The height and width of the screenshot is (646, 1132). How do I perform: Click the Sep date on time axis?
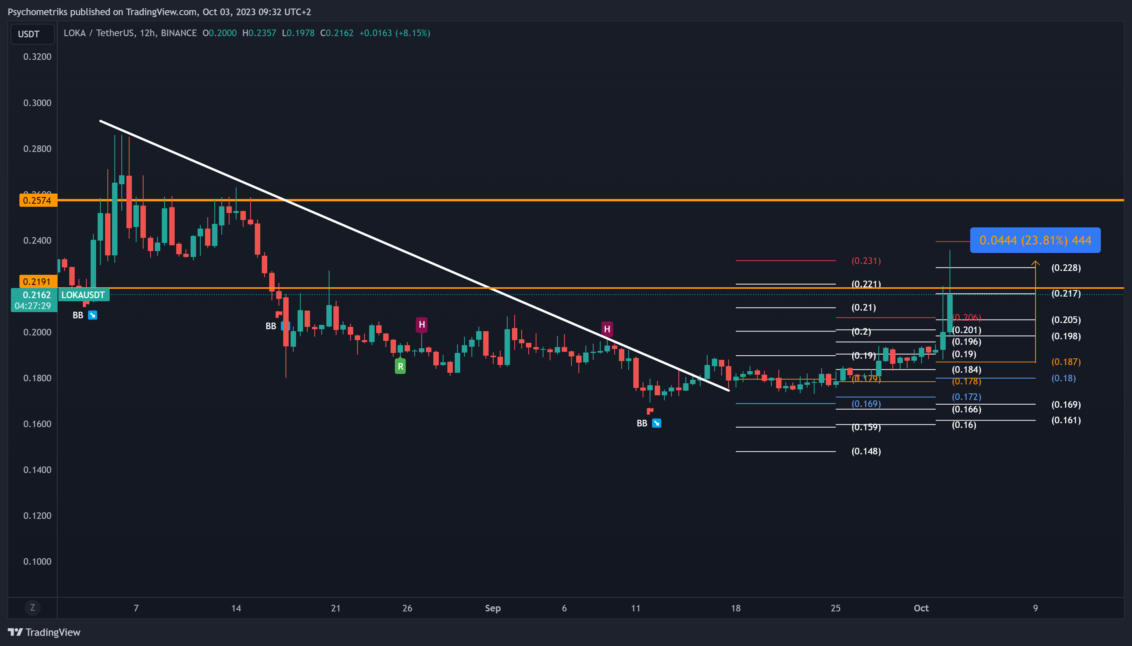(493, 608)
